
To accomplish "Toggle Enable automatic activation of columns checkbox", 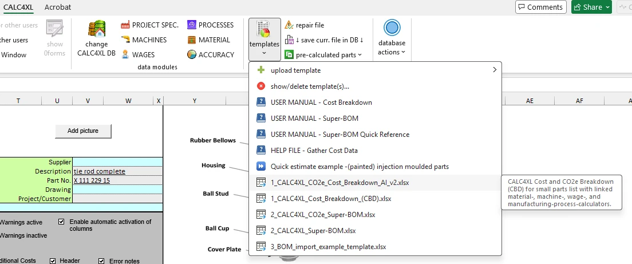I will (x=62, y=222).
